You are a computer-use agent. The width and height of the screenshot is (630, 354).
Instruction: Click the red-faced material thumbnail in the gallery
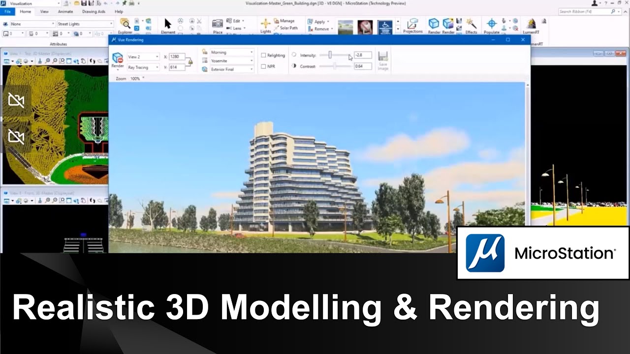(365, 27)
